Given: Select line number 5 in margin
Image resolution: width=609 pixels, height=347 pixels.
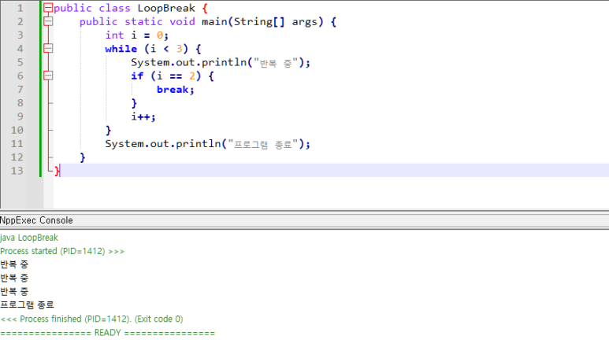Looking at the screenshot, I should point(20,62).
